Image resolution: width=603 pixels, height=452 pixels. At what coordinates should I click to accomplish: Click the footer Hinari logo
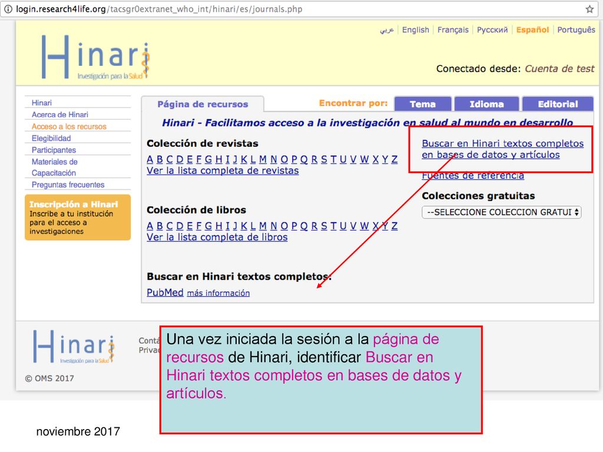coord(74,347)
